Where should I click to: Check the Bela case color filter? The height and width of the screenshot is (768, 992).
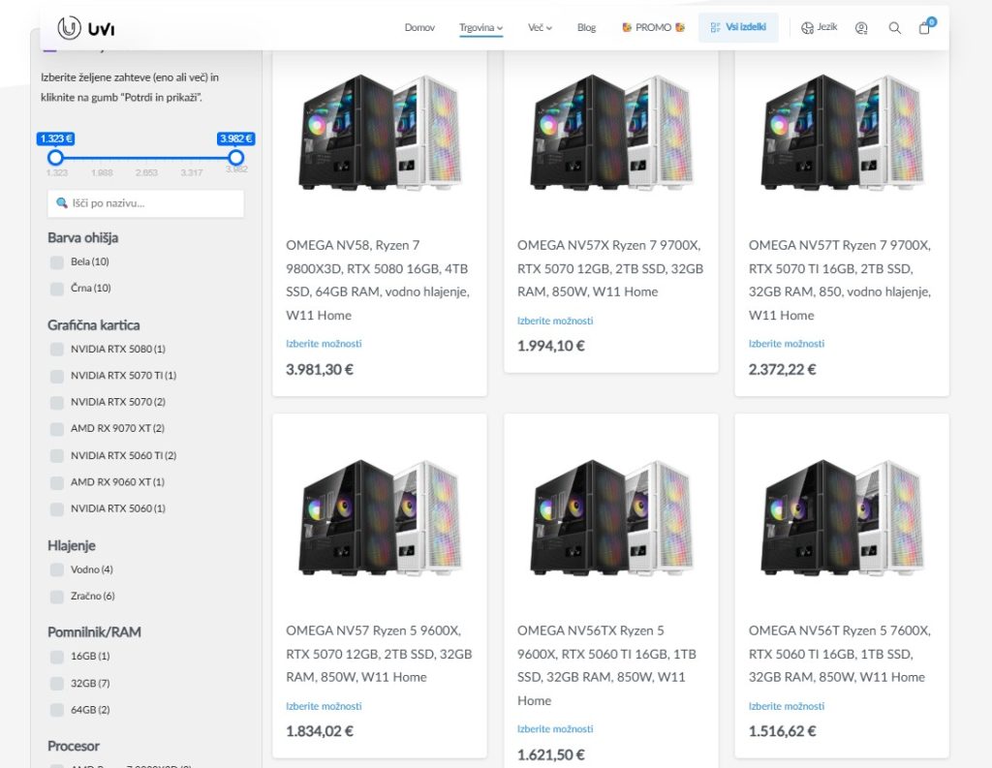tap(57, 261)
